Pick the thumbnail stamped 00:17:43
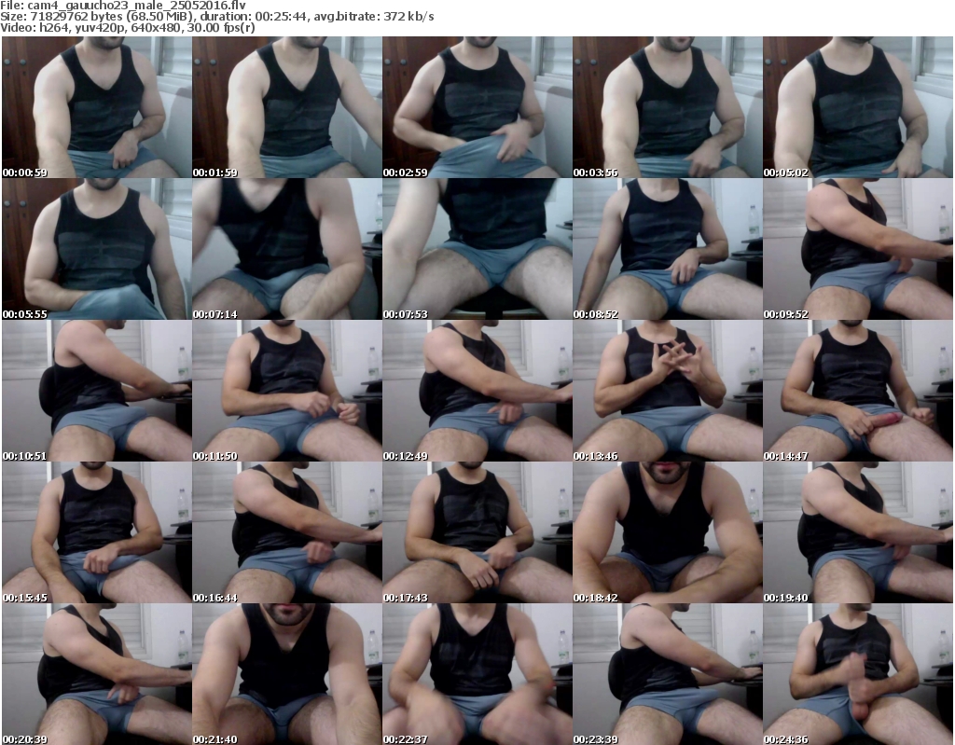 tap(477, 532)
